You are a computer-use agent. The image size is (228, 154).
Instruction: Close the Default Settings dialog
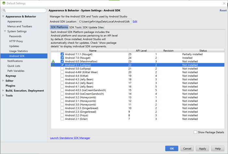224,3
